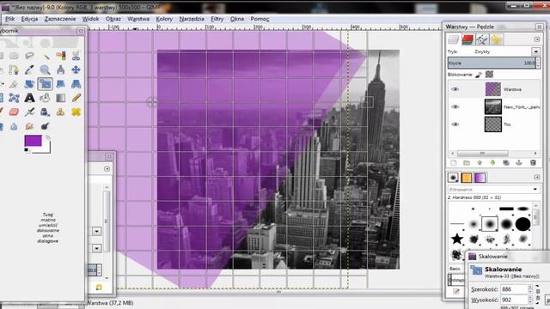Select the Free Select lasso tool

tap(29, 56)
